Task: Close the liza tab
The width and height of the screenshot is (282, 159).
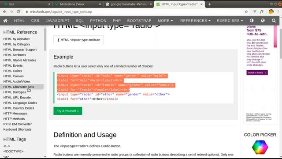Action: [x=49, y=4]
